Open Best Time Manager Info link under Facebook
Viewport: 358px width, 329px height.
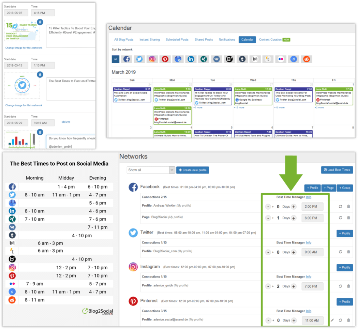pyautogui.click(x=308, y=197)
